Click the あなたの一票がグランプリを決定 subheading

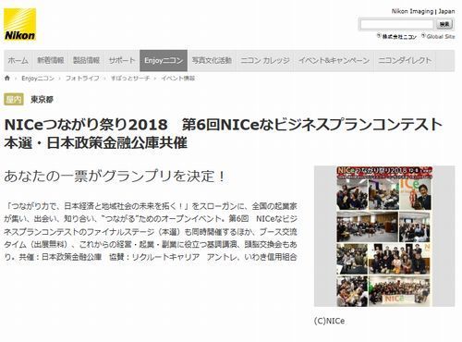click(x=115, y=177)
